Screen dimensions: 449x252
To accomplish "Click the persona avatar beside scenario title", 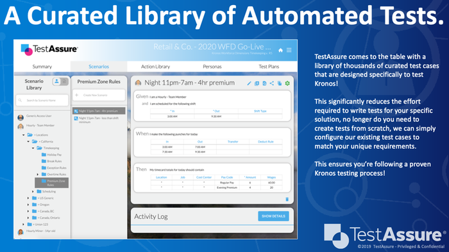I will (x=138, y=83).
